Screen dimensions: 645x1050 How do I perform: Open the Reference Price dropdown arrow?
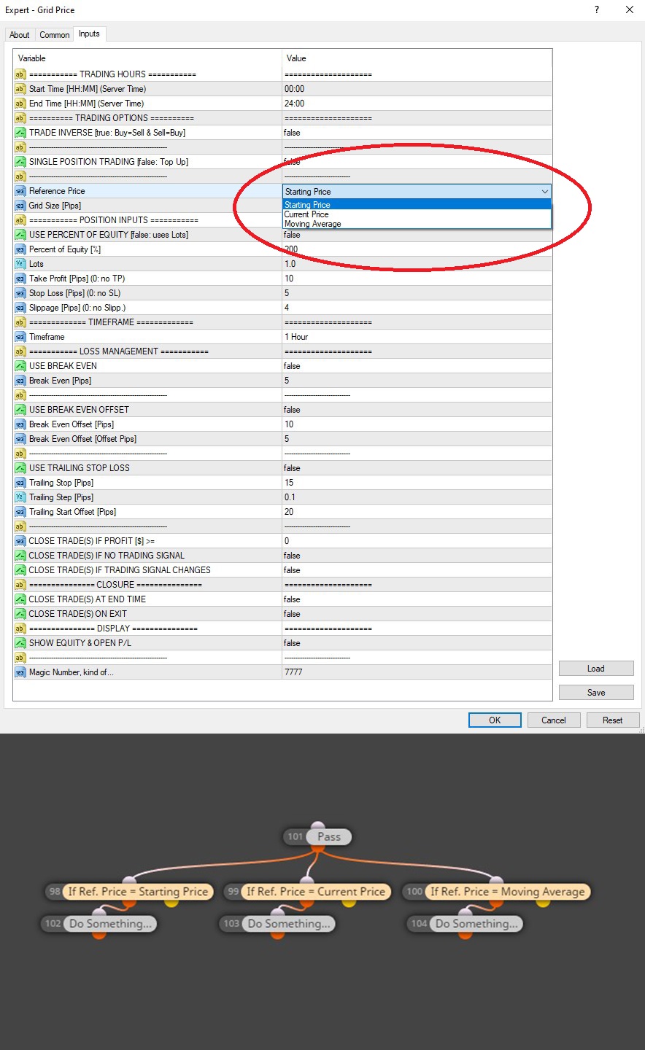[544, 192]
